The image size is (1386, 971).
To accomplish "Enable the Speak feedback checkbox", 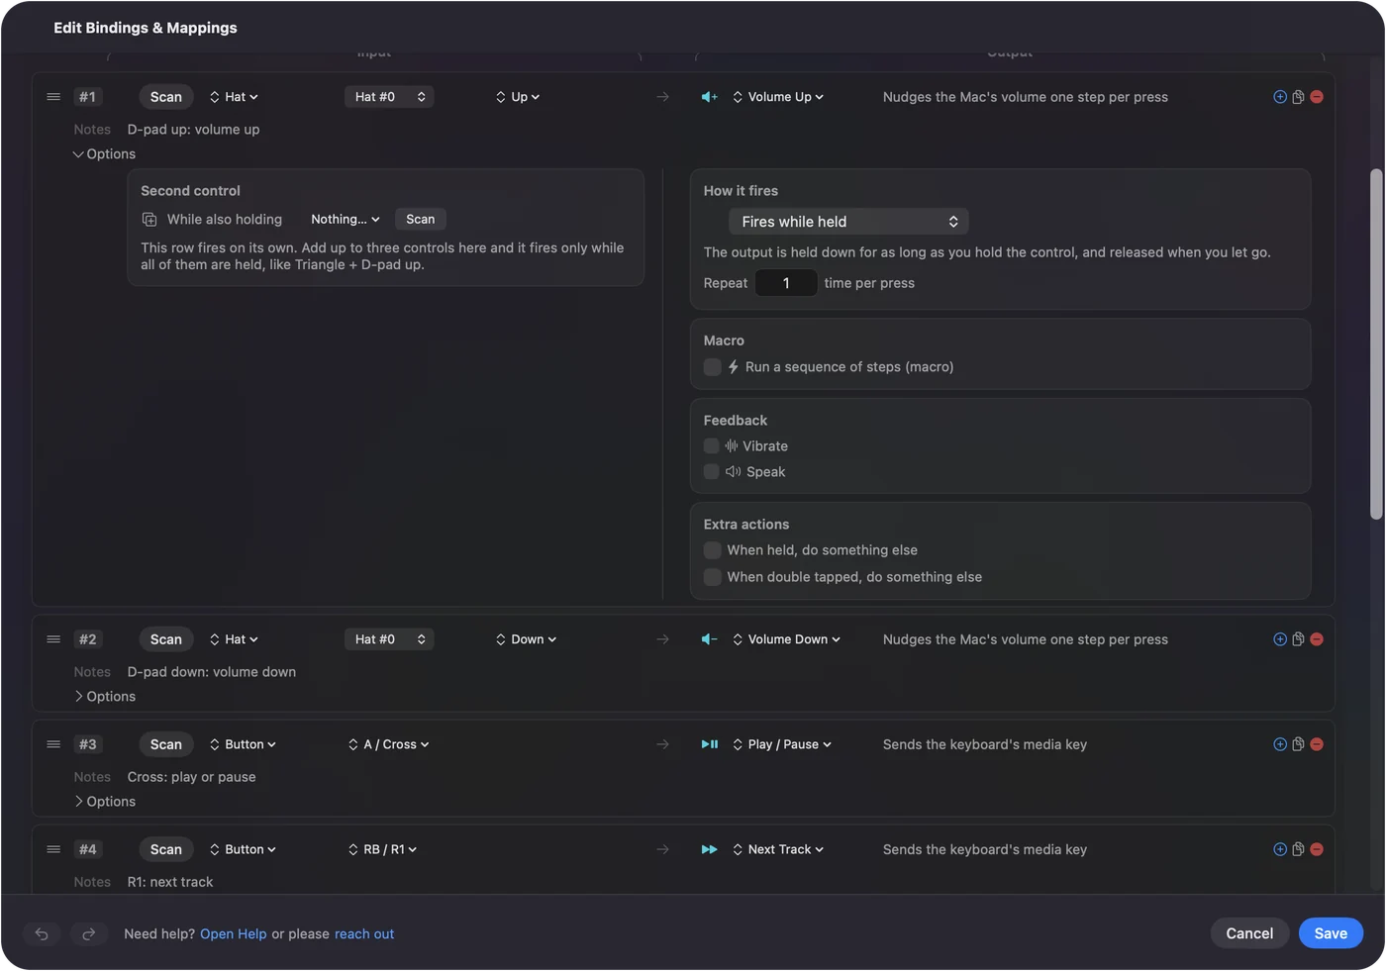I will (x=712, y=472).
